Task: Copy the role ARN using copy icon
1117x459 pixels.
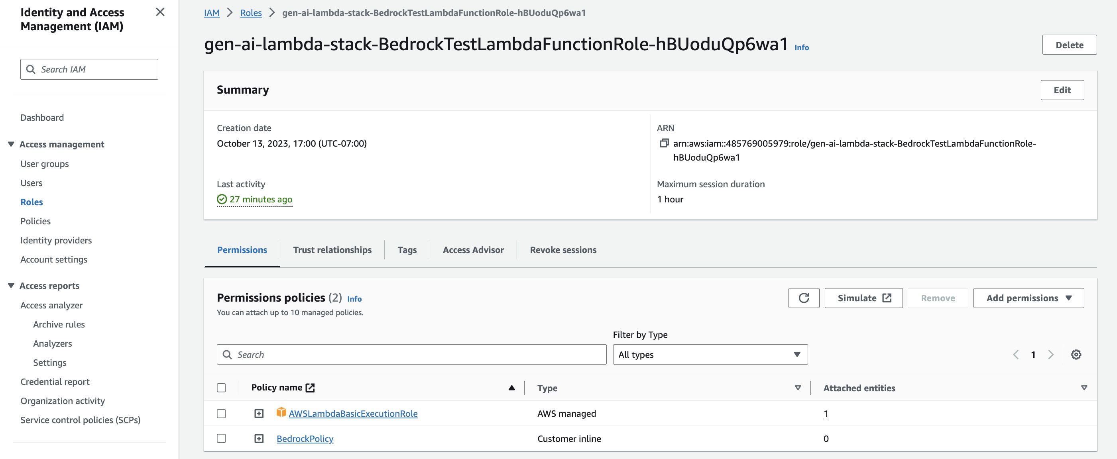Action: pos(664,143)
